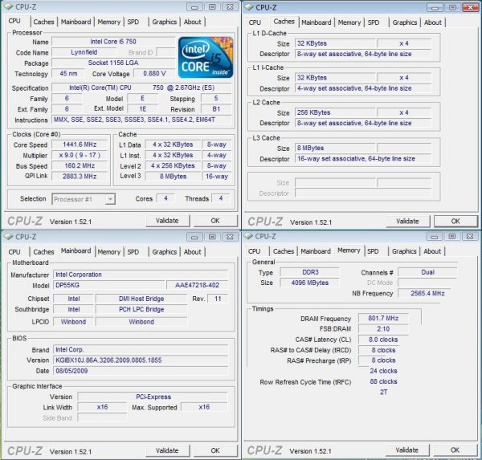The width and height of the screenshot is (482, 460).
Task: Open SPD tab in Caches window
Action: click(x=374, y=22)
